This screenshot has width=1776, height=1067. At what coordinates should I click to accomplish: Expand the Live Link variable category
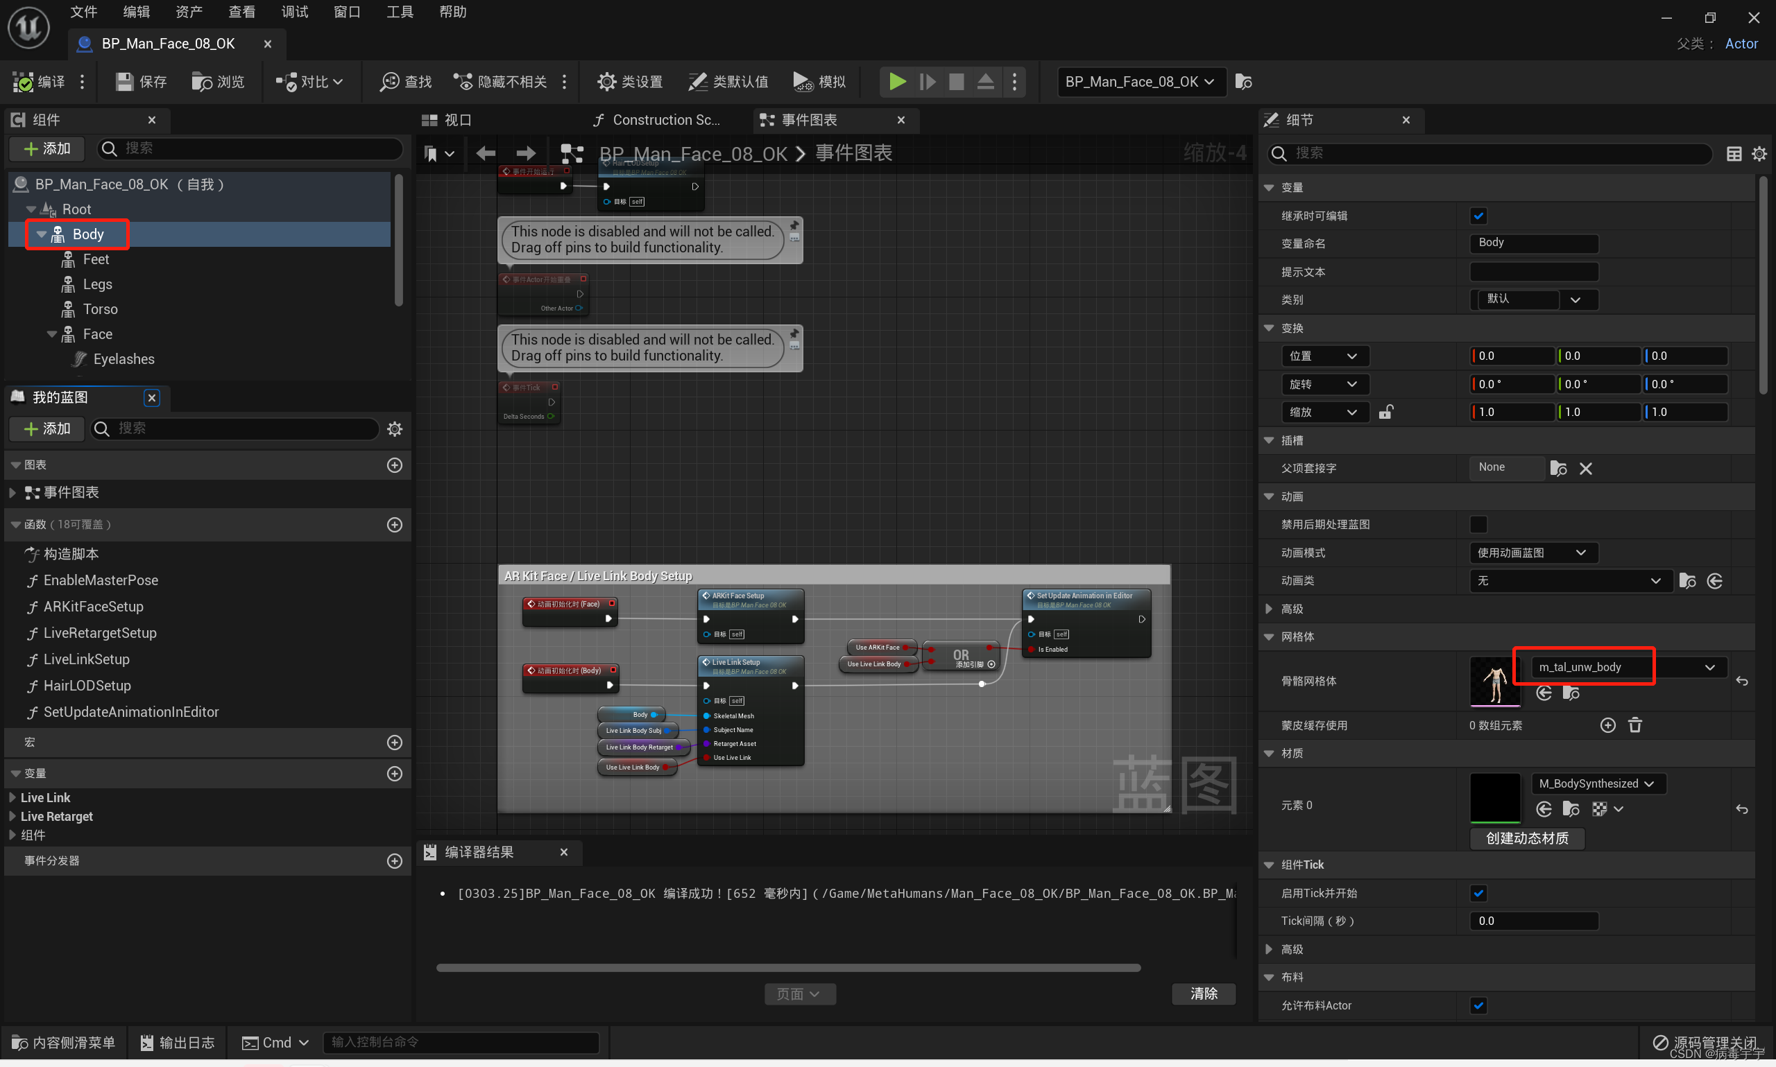tap(12, 797)
